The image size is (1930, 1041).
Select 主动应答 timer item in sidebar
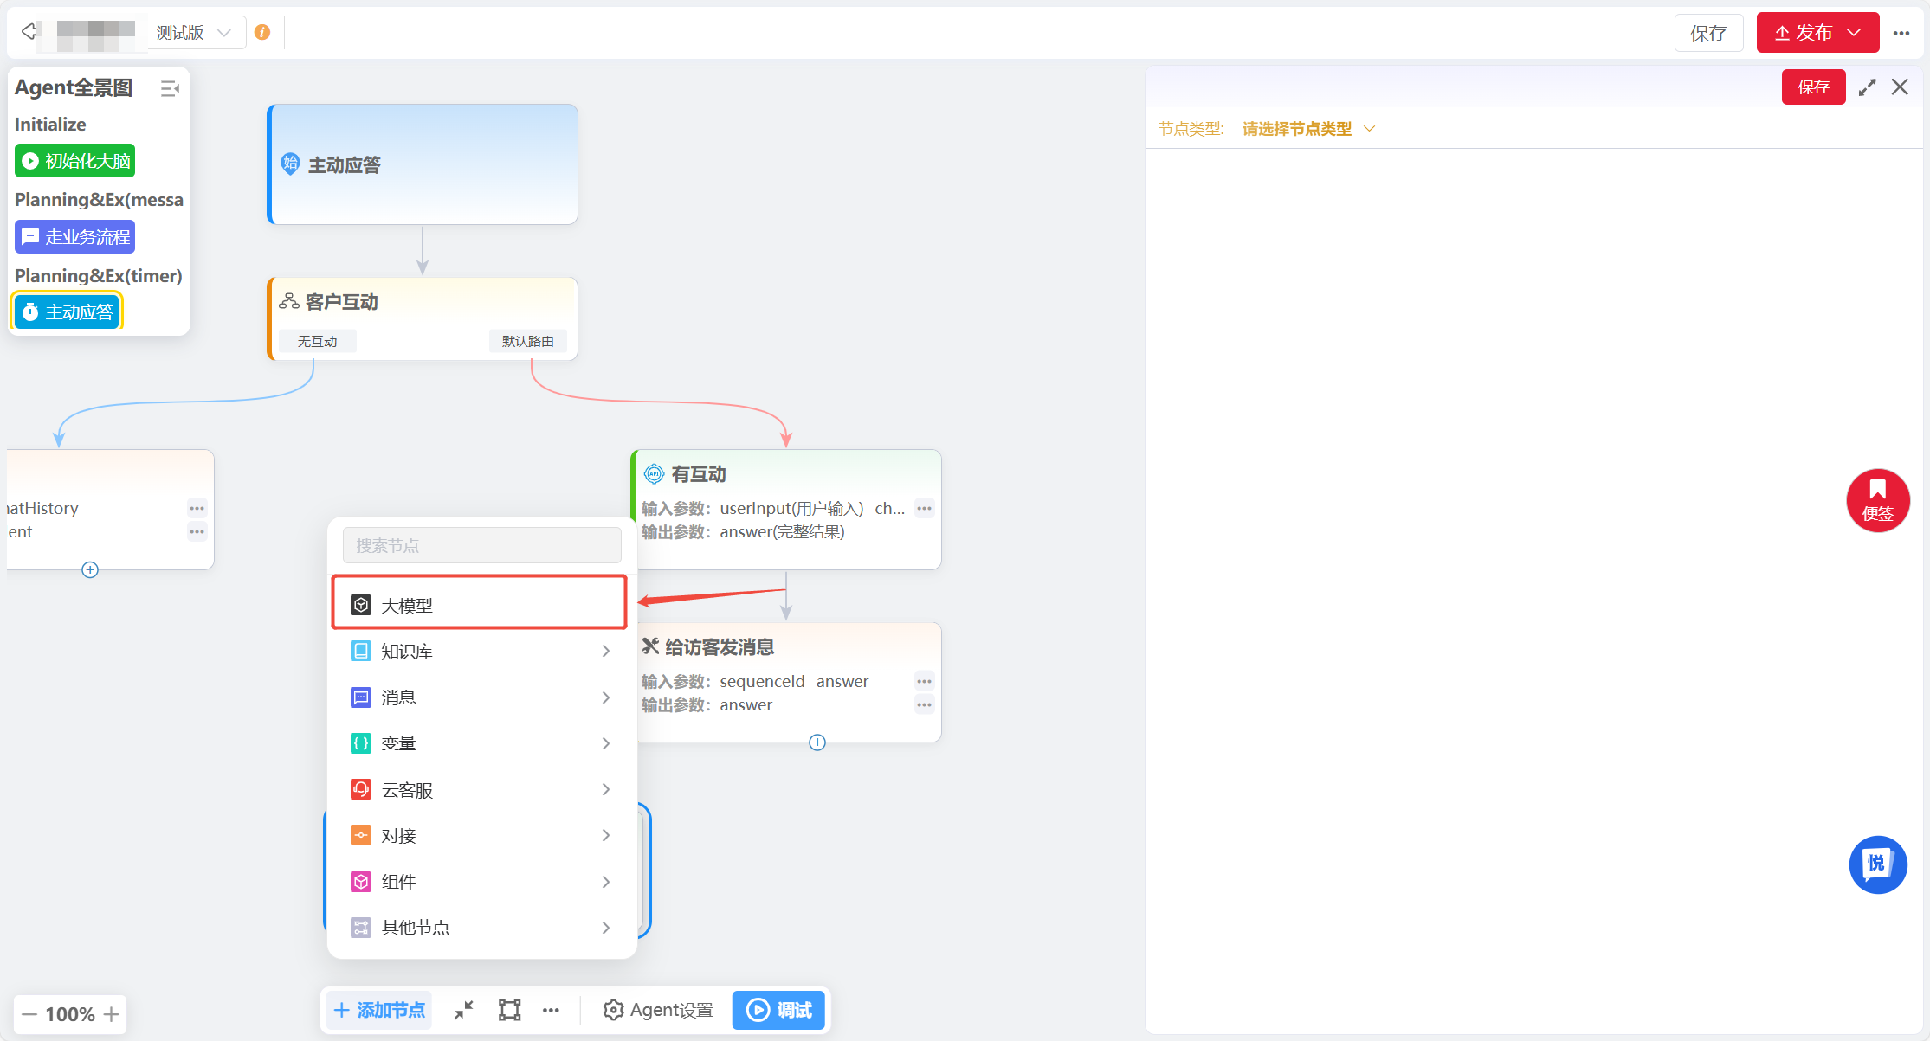pyautogui.click(x=68, y=312)
